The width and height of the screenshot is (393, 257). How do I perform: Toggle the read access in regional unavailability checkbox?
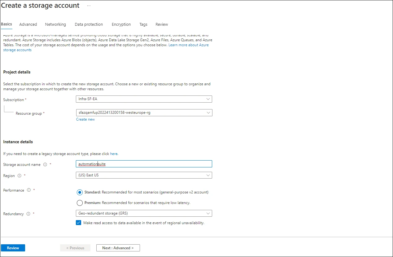pyautogui.click(x=78, y=223)
